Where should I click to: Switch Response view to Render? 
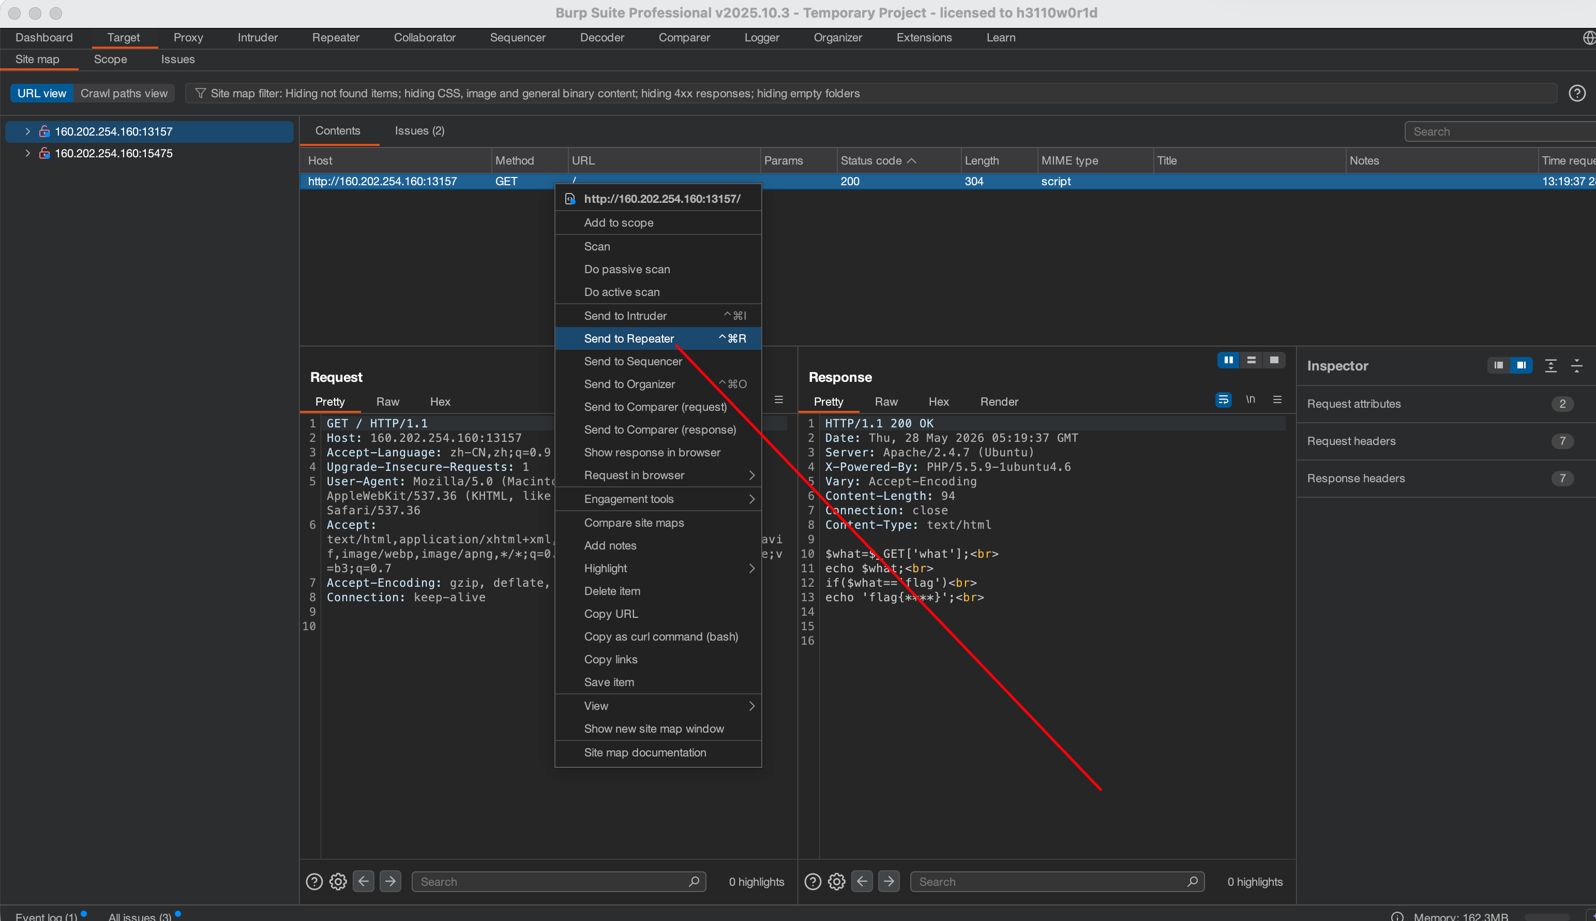[999, 402]
